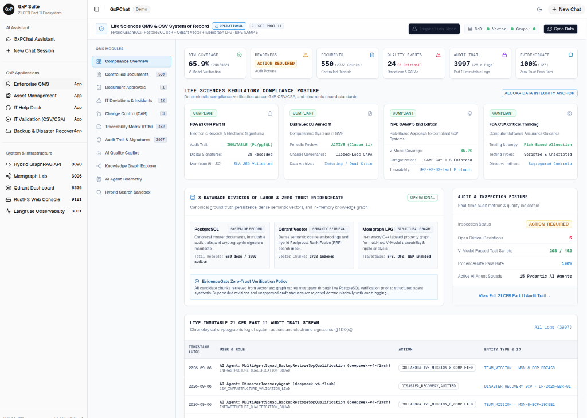This screenshot has height=418, width=587.
Task: Click the EvidenceGate card icon
Action: coord(571,55)
